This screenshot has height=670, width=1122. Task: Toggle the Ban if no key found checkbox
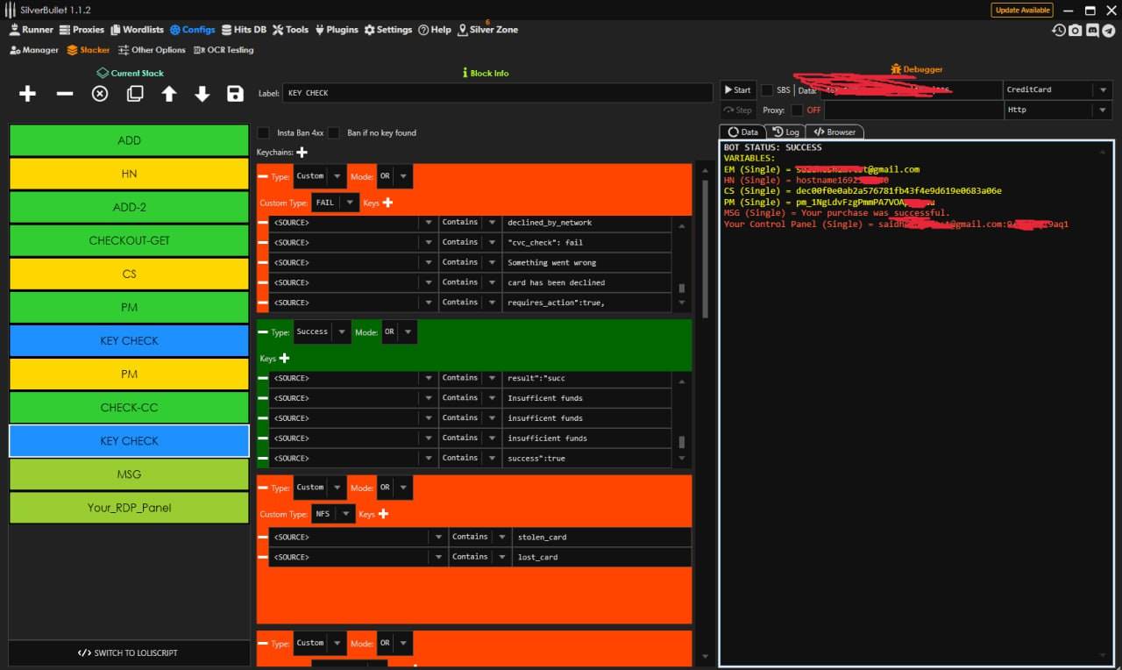[x=334, y=133]
